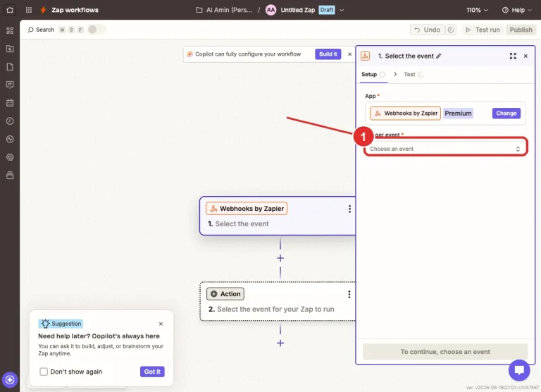Start a Test run

pyautogui.click(x=483, y=30)
